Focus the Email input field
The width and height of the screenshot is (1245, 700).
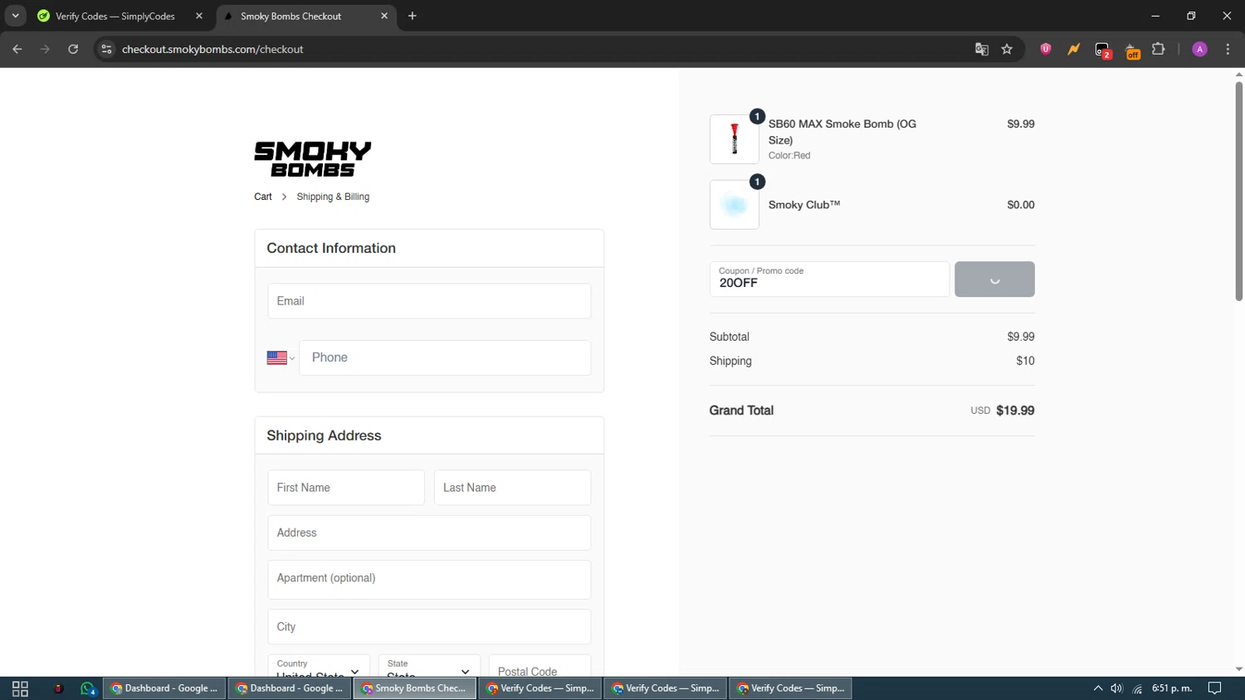pos(429,301)
